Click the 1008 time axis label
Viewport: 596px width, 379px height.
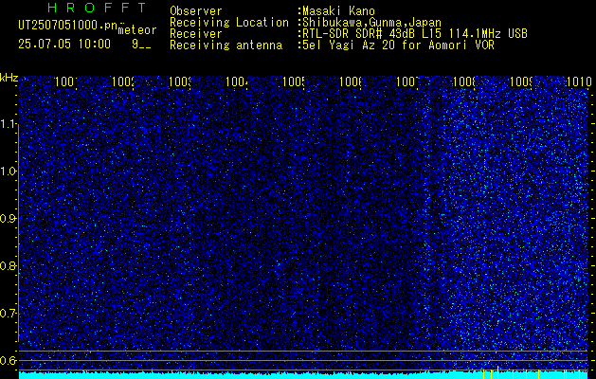click(x=465, y=81)
